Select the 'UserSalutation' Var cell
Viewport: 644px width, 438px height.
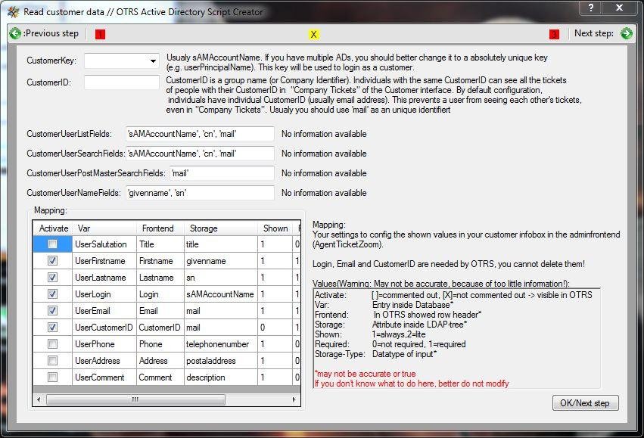point(104,244)
